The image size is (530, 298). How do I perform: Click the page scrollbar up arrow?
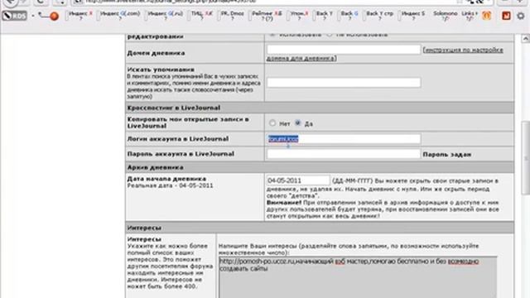click(x=525, y=39)
